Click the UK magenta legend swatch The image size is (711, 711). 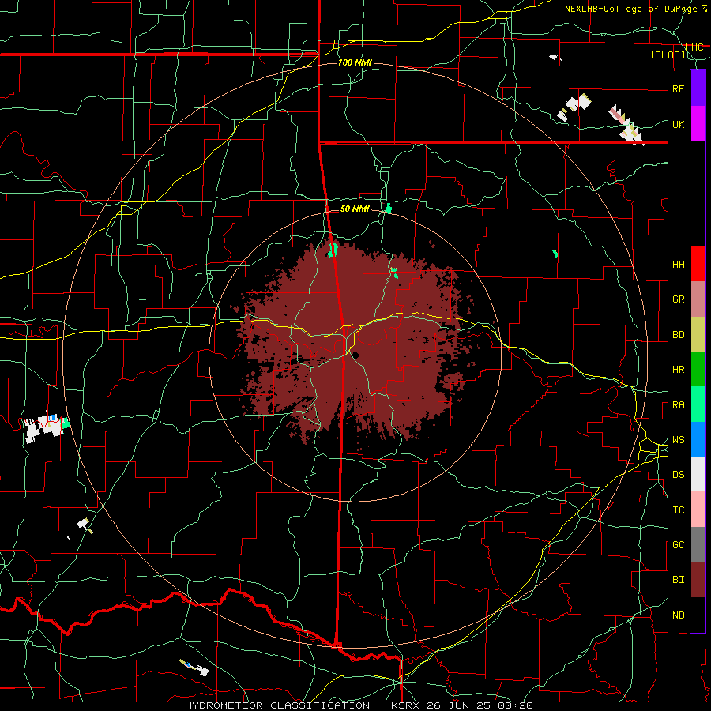pos(698,124)
